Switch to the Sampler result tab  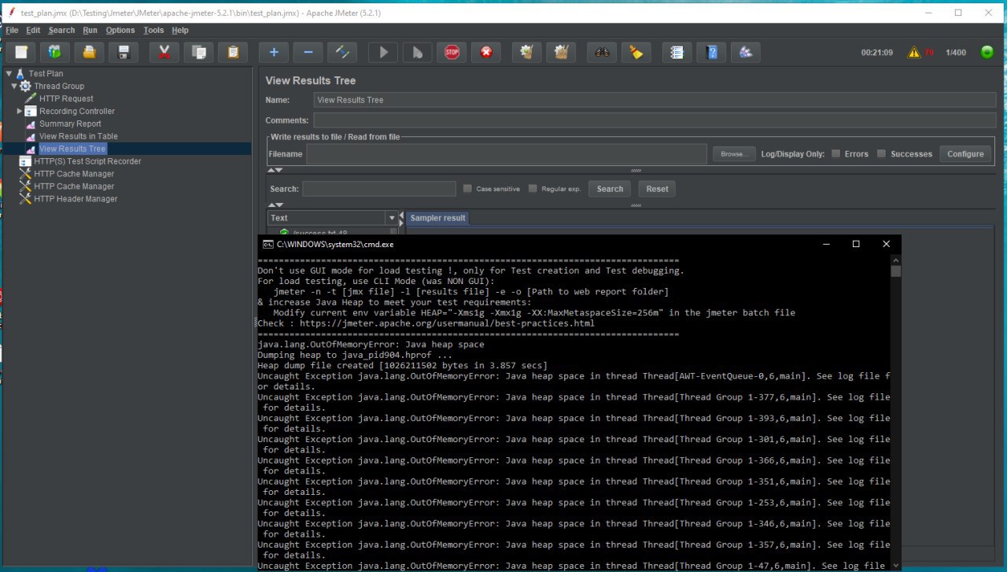[x=437, y=218]
